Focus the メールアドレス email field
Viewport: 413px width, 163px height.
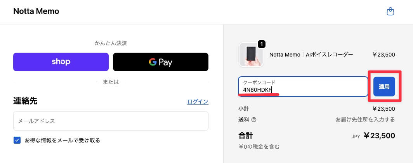tap(111, 121)
